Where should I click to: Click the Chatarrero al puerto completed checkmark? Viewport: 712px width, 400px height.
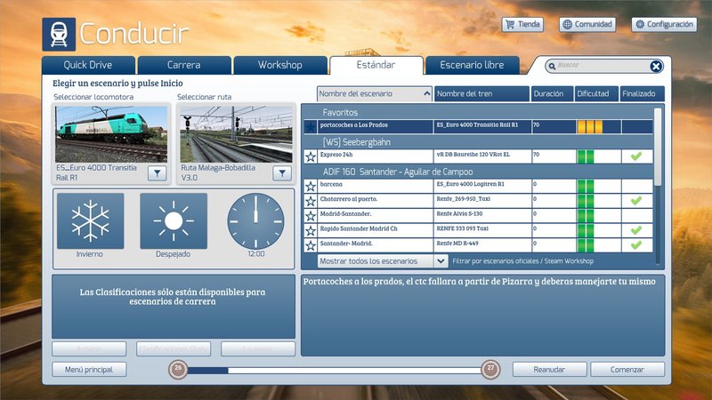636,201
